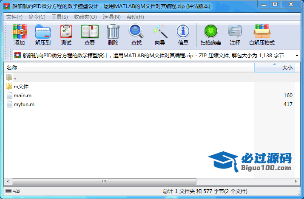
Task: Click the 添加 (Add) toolbar icon
Action: 20,31
